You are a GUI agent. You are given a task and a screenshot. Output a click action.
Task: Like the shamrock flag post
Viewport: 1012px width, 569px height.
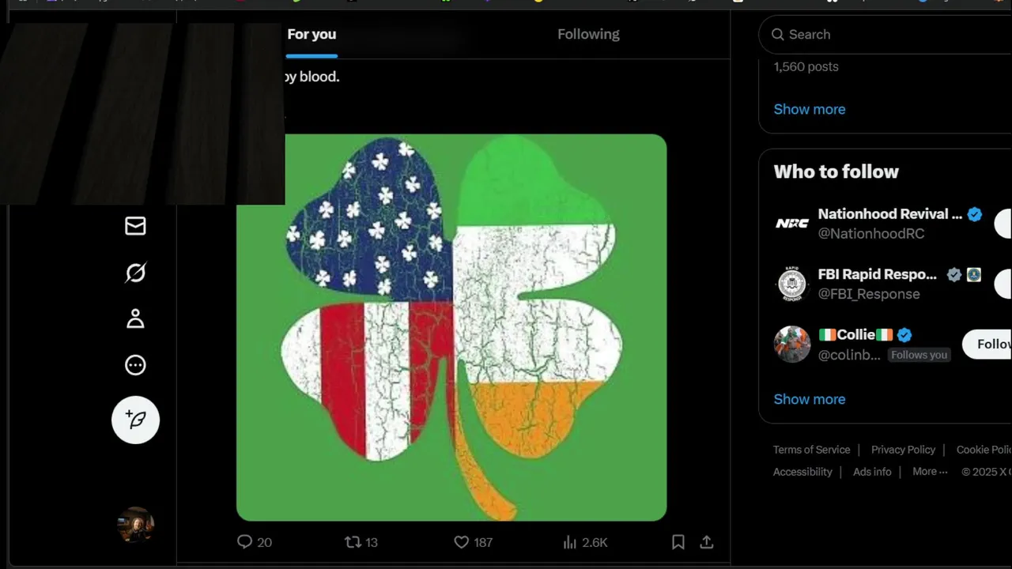[462, 542]
